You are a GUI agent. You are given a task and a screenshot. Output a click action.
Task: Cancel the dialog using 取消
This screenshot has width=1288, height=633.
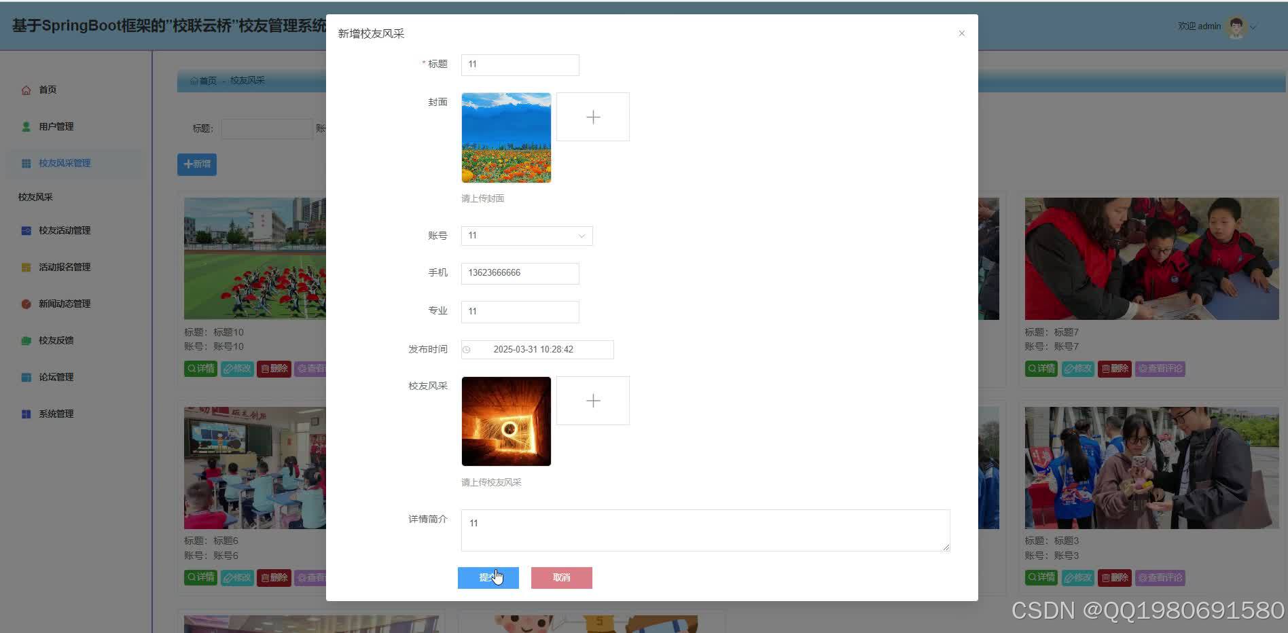pos(561,577)
